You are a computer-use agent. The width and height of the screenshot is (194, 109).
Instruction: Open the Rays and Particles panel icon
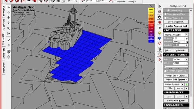(160, 44)
